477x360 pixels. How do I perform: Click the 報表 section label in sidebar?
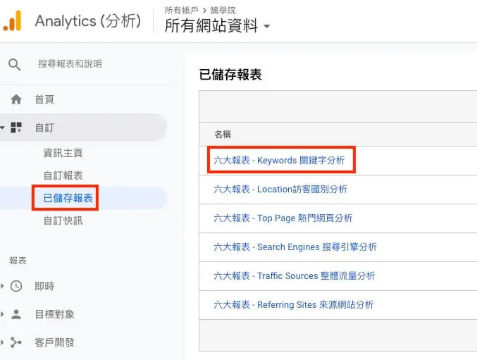click(18, 261)
